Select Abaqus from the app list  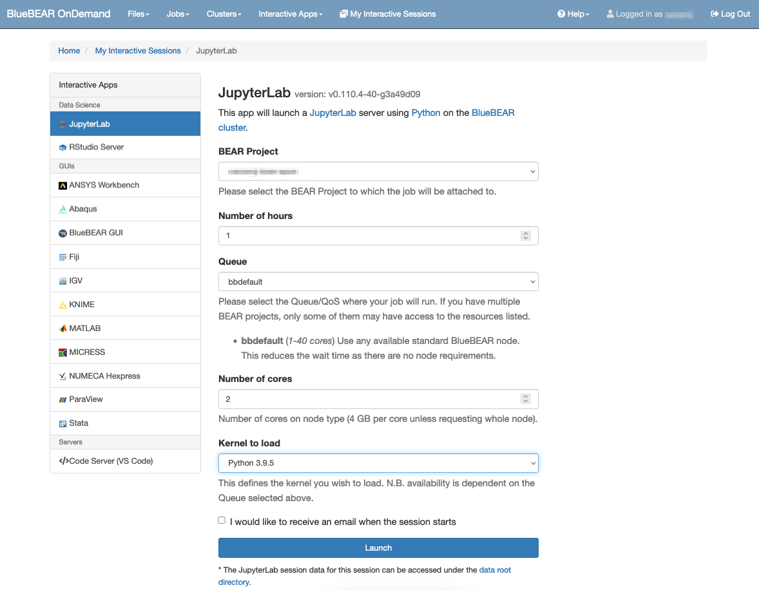point(126,209)
